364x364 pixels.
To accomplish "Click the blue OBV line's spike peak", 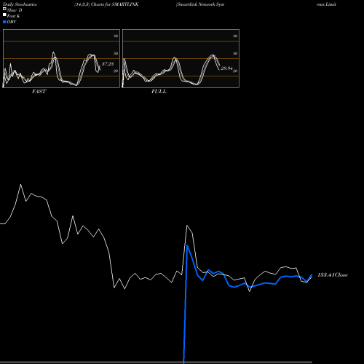I will pos(187,245).
